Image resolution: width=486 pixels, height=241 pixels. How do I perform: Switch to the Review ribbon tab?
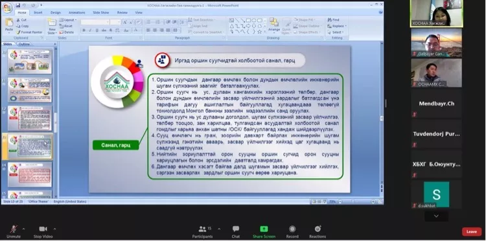click(122, 12)
